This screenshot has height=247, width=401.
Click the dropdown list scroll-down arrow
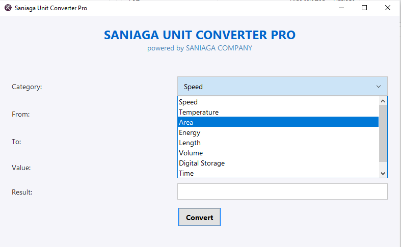(383, 173)
